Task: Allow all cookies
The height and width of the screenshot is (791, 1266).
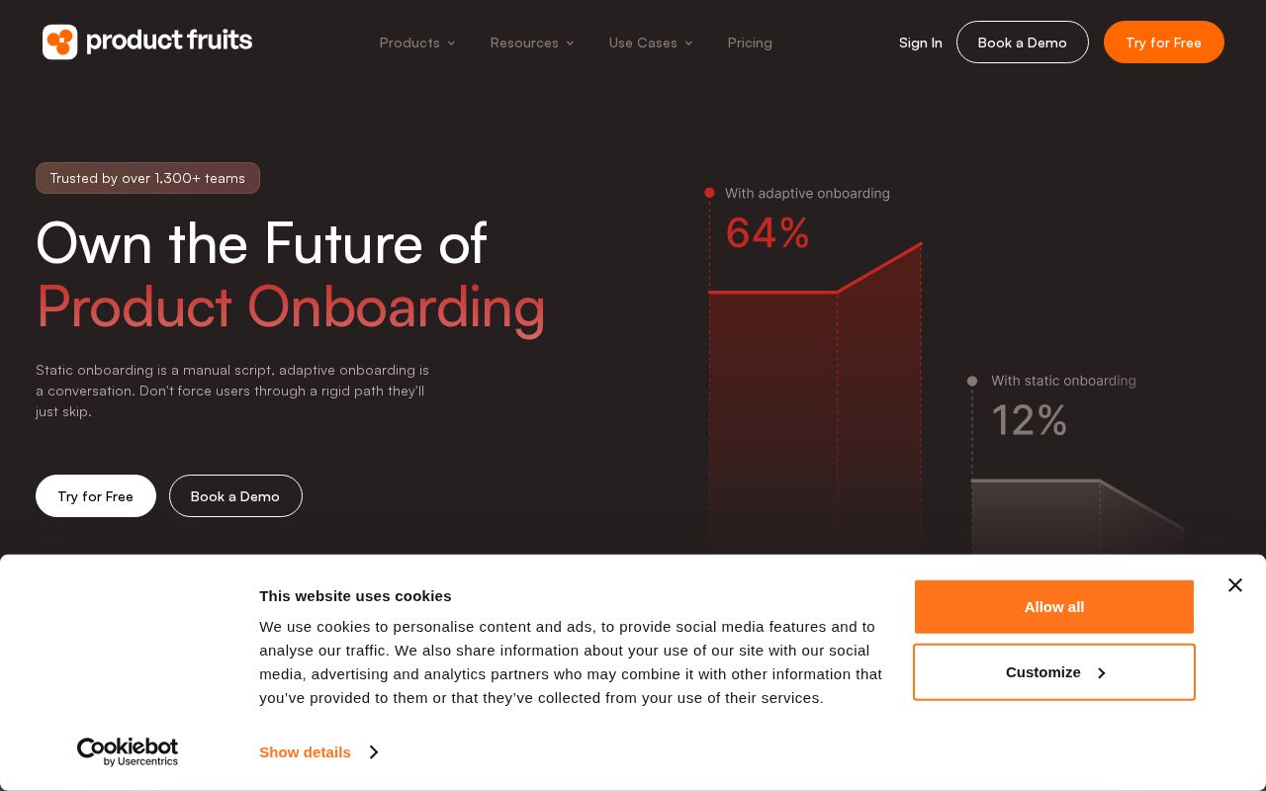Action: click(x=1054, y=606)
